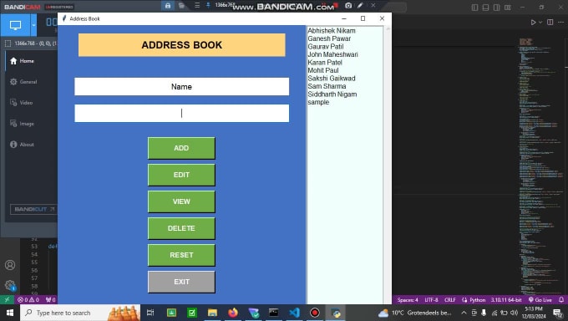Click the RESET button
Image resolution: width=568 pixels, height=321 pixels.
click(x=181, y=255)
